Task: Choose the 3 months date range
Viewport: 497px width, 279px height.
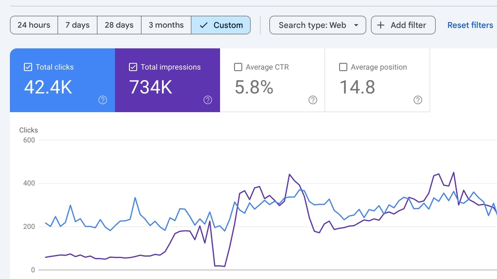Action: pyautogui.click(x=166, y=25)
